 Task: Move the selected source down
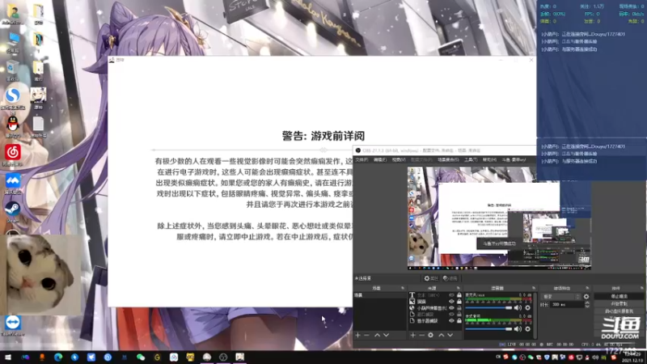pyautogui.click(x=450, y=335)
